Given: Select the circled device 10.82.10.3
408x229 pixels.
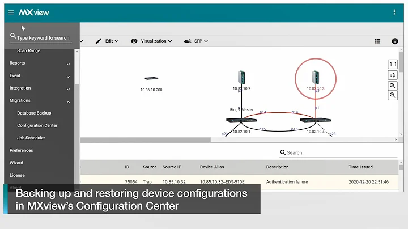Looking at the screenshot, I should (316, 78).
